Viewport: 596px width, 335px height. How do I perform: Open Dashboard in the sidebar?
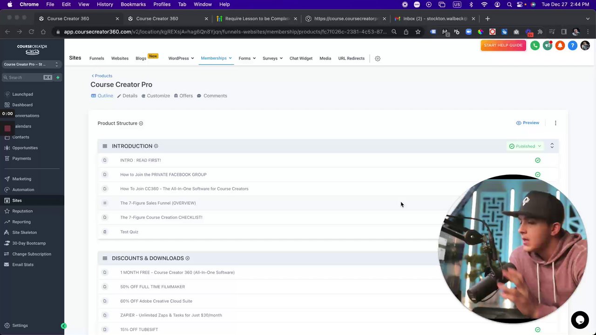pos(22,105)
